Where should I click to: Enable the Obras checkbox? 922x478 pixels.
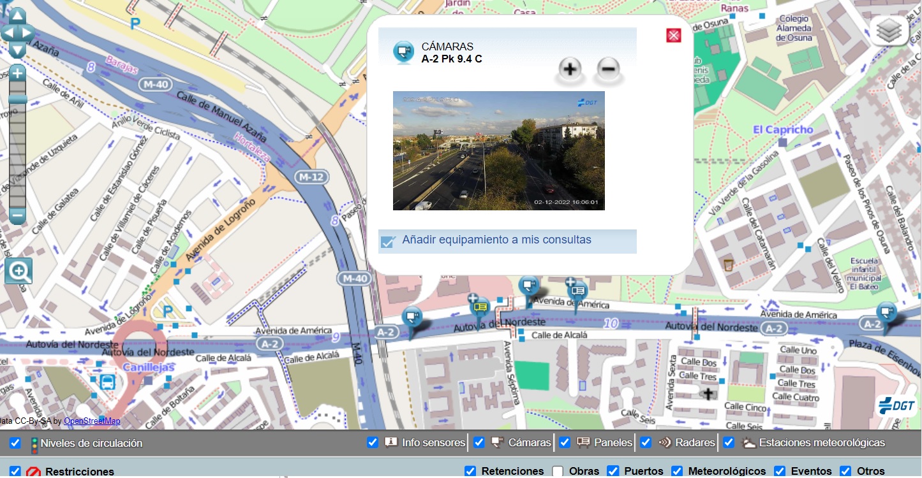coord(558,471)
